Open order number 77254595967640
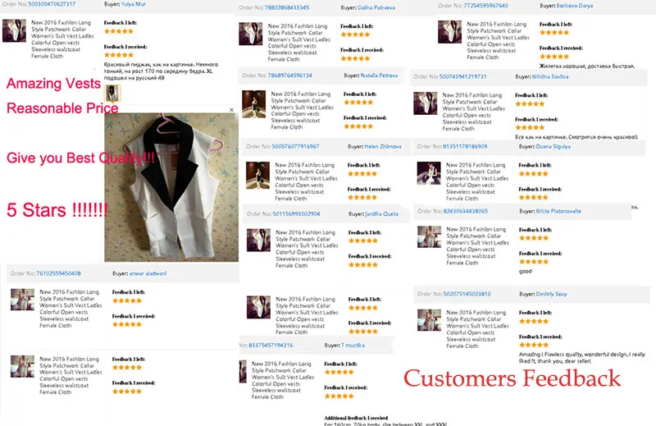 click(485, 6)
